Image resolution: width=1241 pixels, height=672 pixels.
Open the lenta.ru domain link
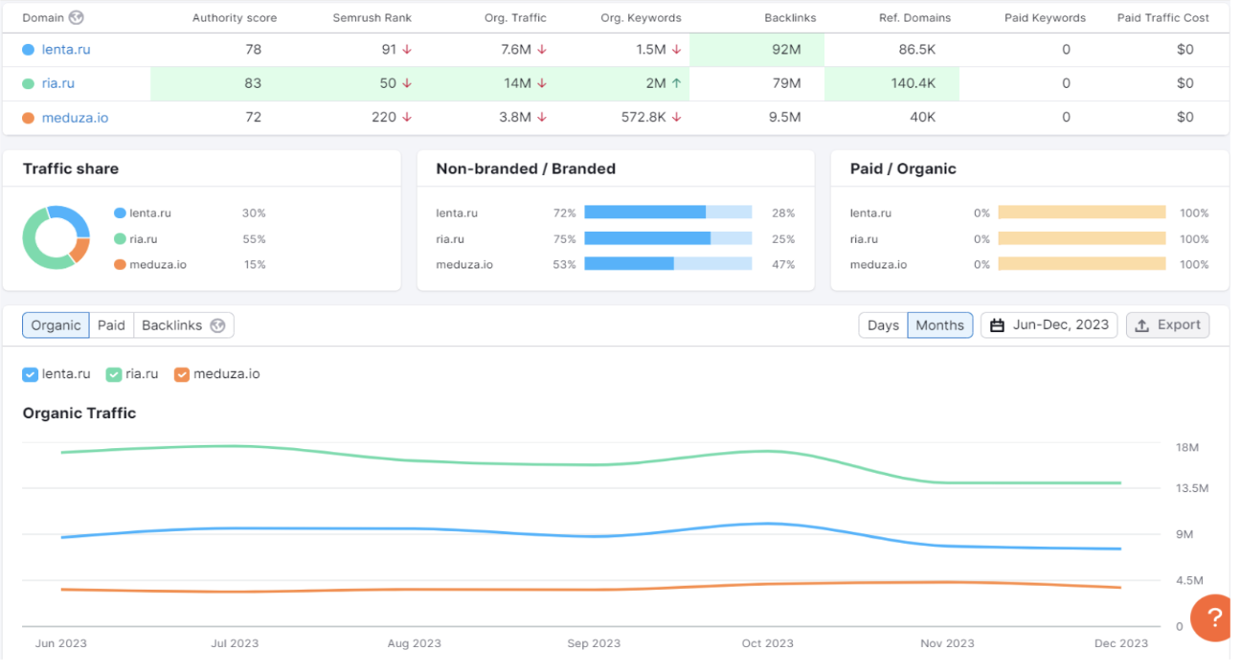[x=66, y=50]
